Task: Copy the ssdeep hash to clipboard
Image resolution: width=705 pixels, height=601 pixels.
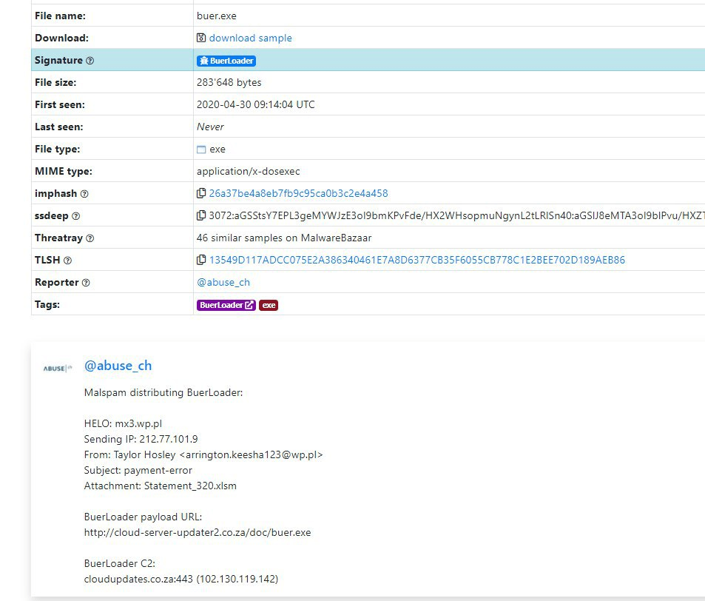Action: pos(201,215)
